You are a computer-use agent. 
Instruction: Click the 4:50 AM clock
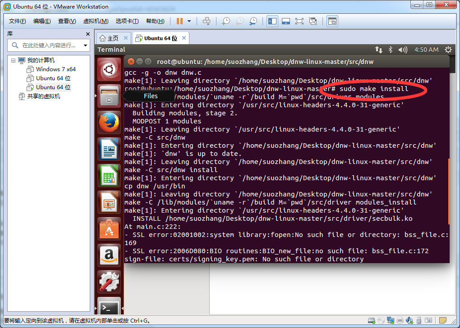(426, 50)
